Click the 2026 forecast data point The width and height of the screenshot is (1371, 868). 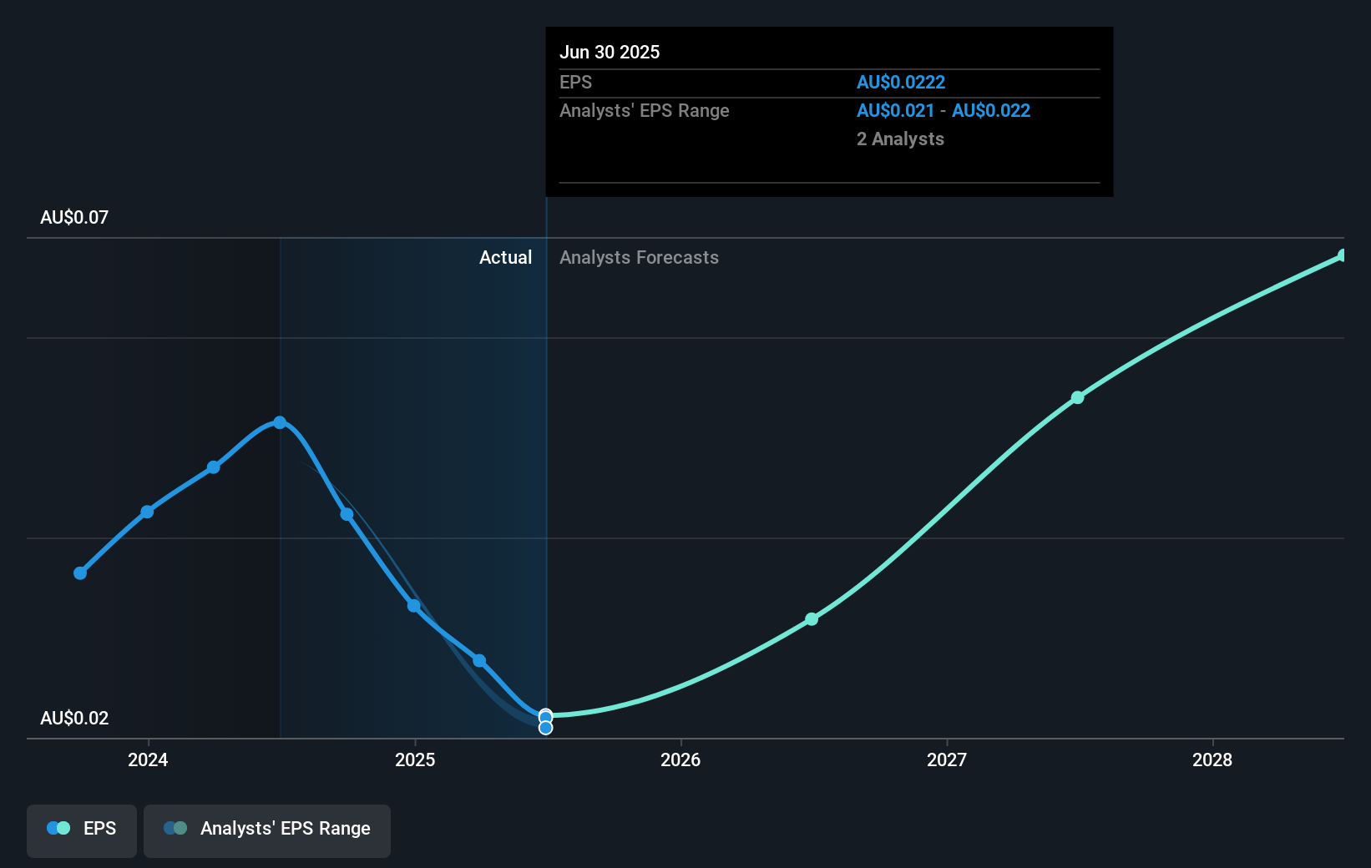[x=811, y=619]
